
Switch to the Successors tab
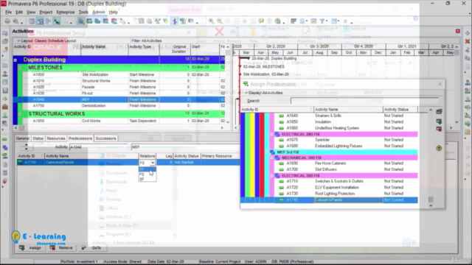105,138
